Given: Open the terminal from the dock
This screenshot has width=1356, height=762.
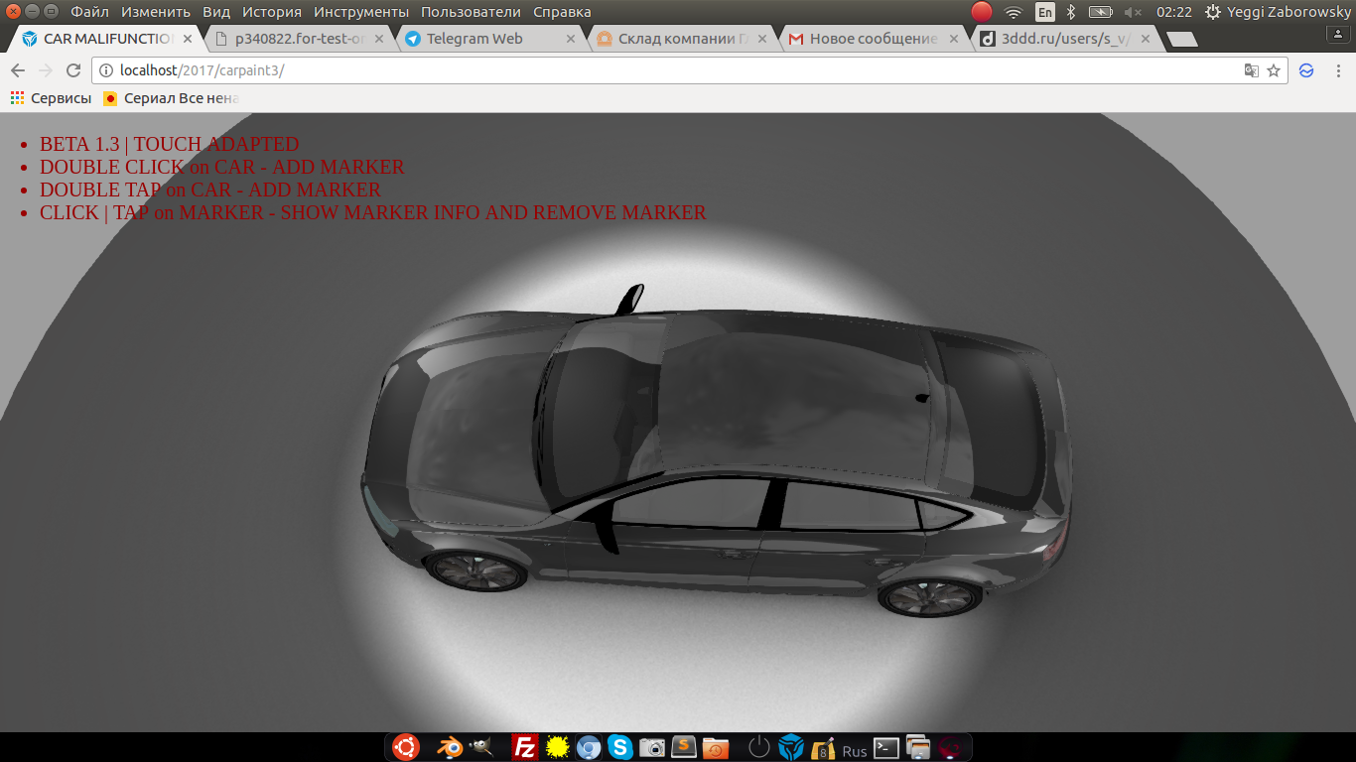Looking at the screenshot, I should point(886,747).
